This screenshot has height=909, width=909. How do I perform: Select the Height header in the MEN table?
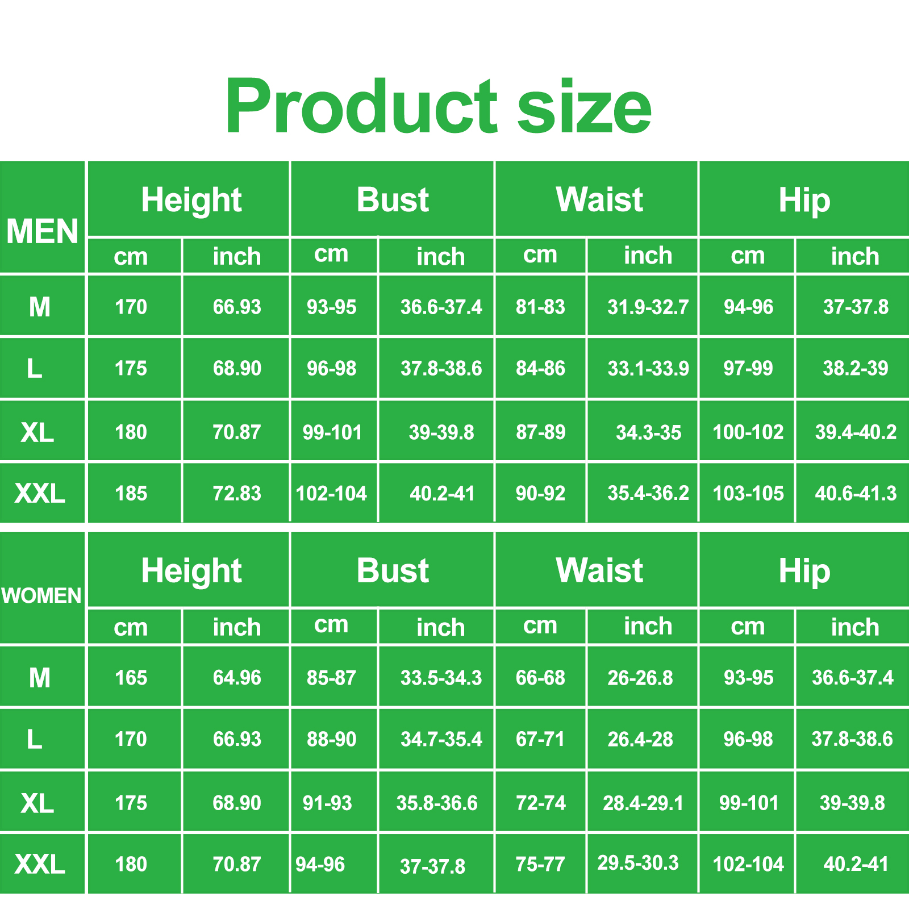(x=191, y=200)
